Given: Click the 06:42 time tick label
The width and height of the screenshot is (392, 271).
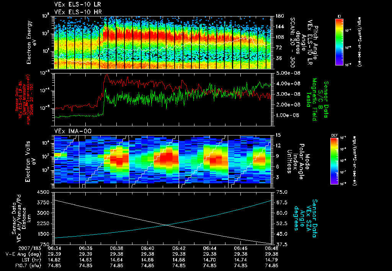Looking at the screenshot, I should pyautogui.click(x=179, y=248).
